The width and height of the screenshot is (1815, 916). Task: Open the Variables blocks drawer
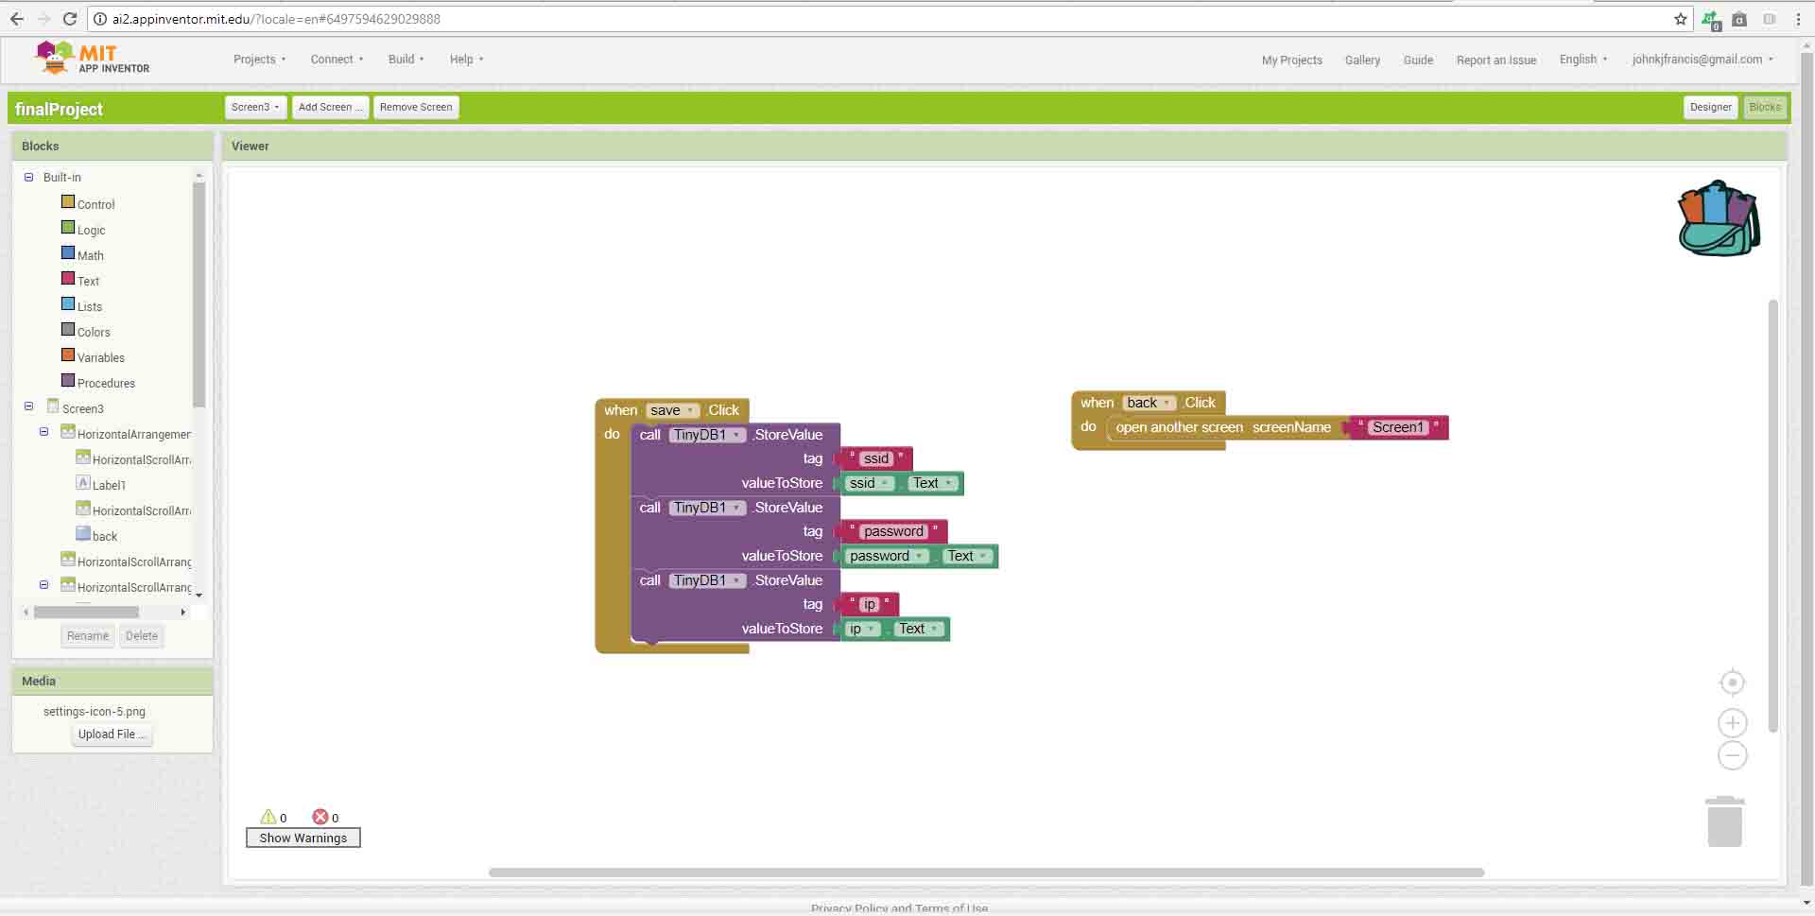click(x=100, y=357)
